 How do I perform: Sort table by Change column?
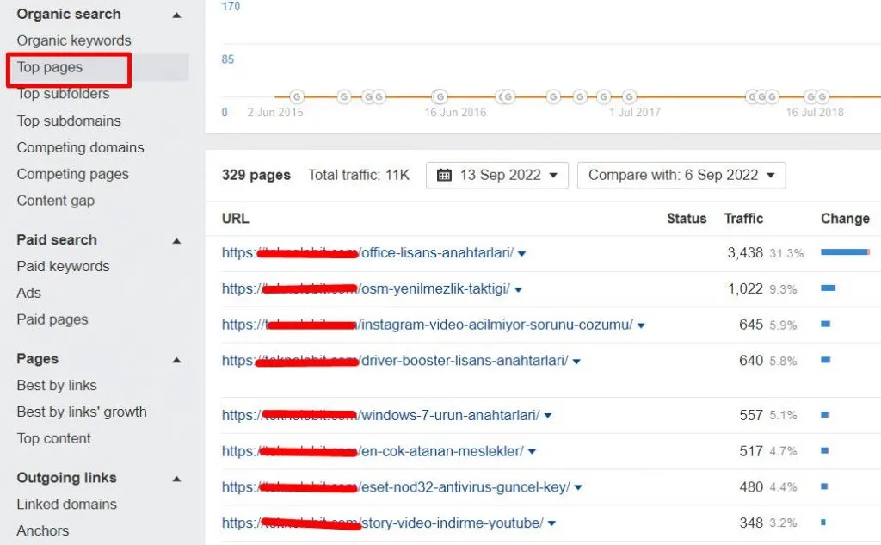click(x=845, y=219)
